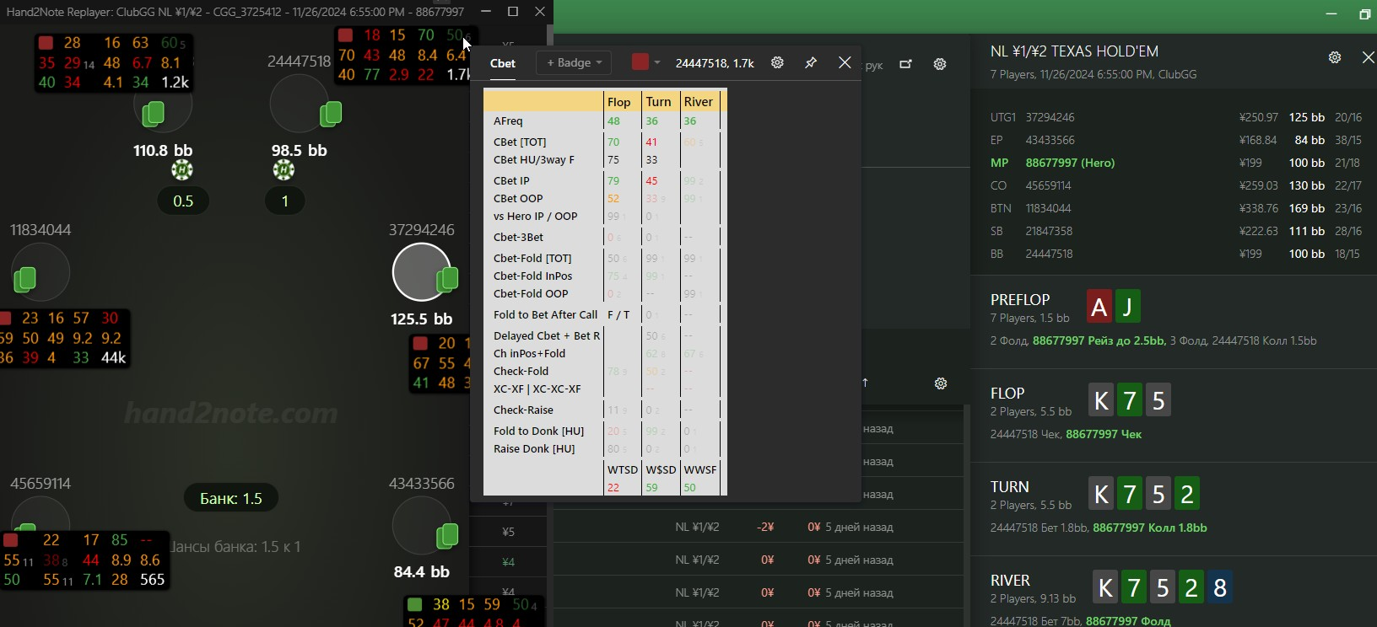Viewport: 1377px width, 627px height.
Task: Select the MP 88677997 (Hero) player row
Action: tap(1175, 163)
